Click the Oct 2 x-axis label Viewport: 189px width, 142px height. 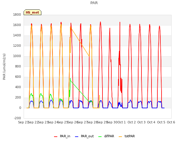pos(132,122)
